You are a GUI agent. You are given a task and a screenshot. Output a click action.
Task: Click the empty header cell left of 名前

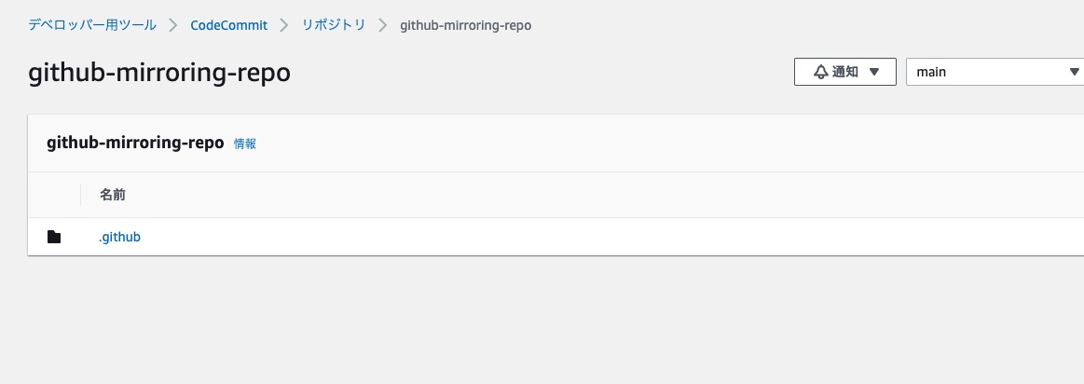click(x=54, y=195)
